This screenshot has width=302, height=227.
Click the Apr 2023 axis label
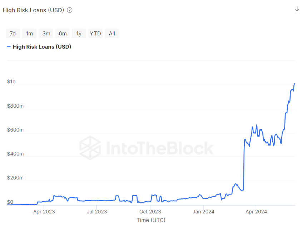44,212
